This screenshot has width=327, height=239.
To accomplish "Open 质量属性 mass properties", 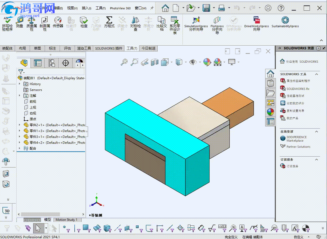I will click(x=32, y=24).
